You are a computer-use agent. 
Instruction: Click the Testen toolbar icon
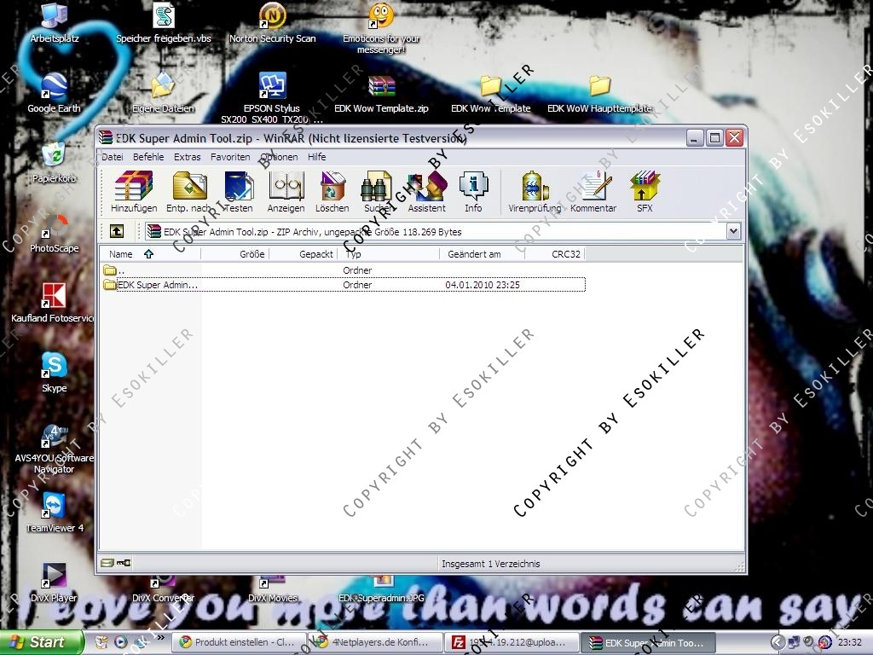(x=239, y=192)
